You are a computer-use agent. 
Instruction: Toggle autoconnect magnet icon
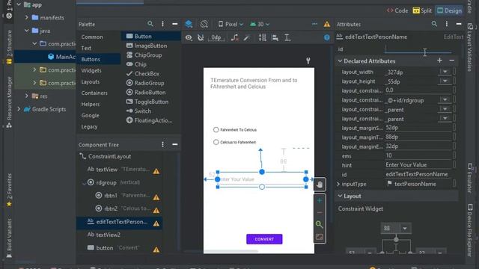tap(201, 37)
